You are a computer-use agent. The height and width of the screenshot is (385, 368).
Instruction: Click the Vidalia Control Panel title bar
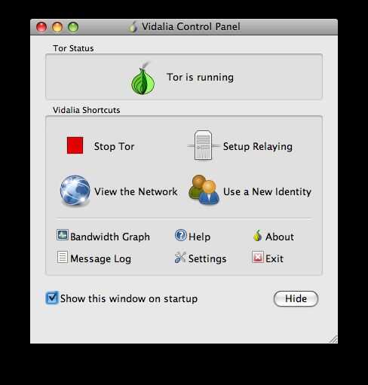tap(184, 26)
